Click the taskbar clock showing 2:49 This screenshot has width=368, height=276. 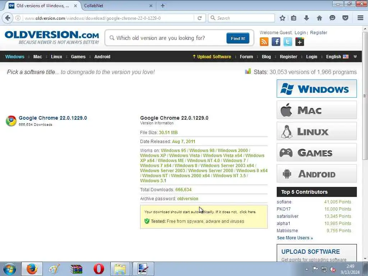(350, 269)
